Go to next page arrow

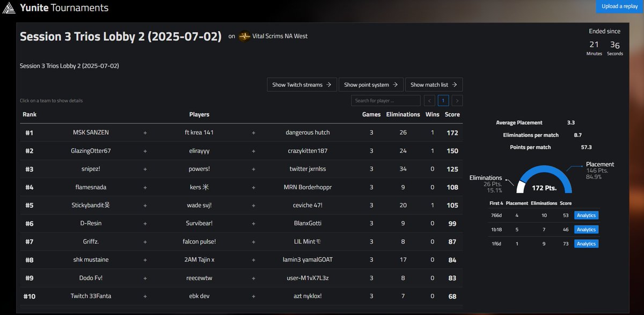457,100
